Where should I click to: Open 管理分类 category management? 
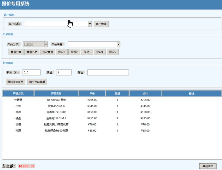(16, 52)
